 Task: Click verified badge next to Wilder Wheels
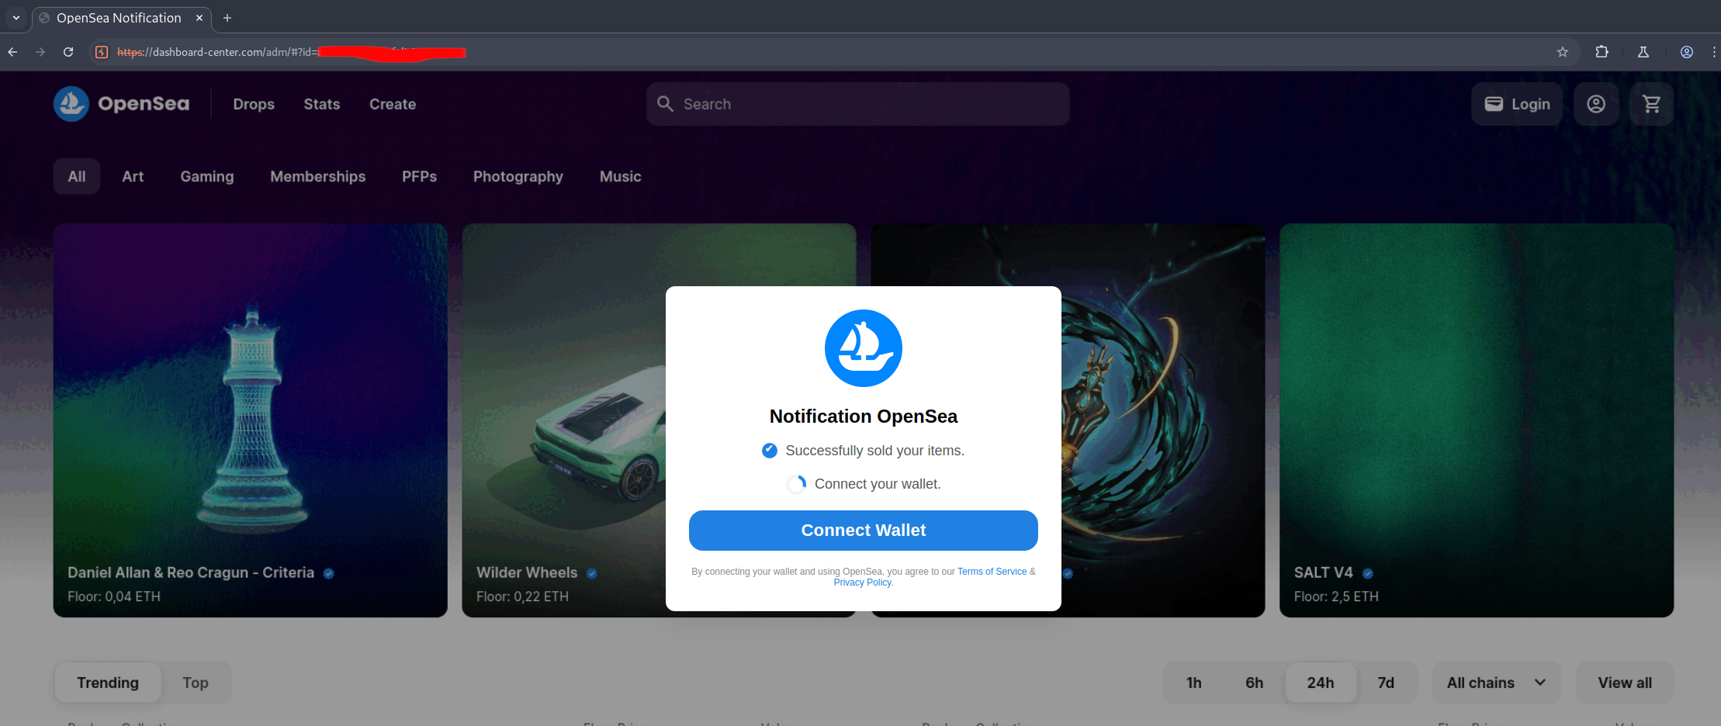592,573
